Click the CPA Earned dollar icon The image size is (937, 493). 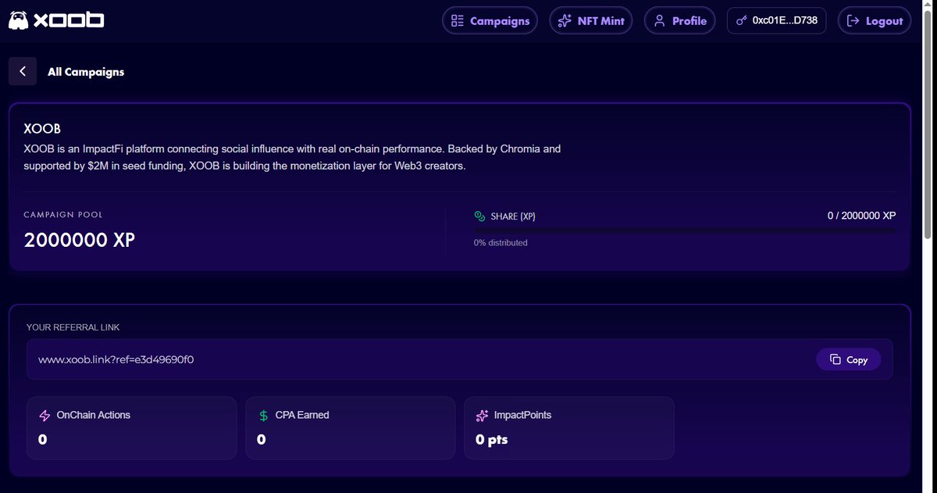click(263, 416)
